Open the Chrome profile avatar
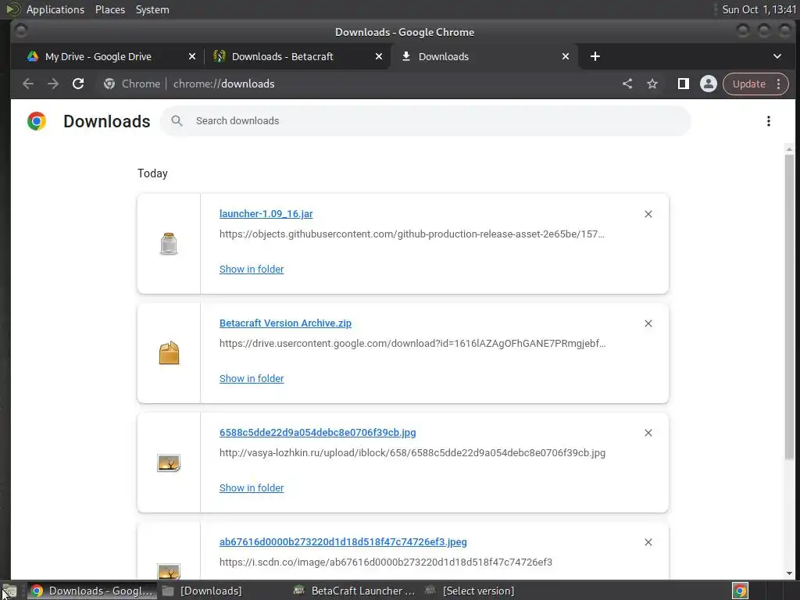 [x=708, y=84]
